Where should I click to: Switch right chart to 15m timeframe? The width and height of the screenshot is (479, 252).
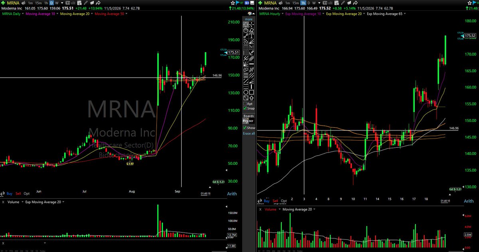click(295, 3)
